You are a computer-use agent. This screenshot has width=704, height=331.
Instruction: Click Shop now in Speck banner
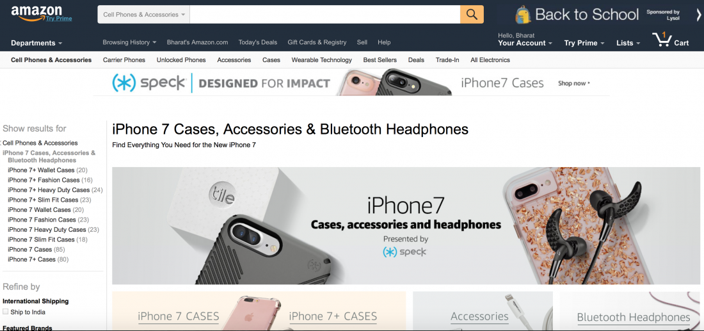(574, 83)
